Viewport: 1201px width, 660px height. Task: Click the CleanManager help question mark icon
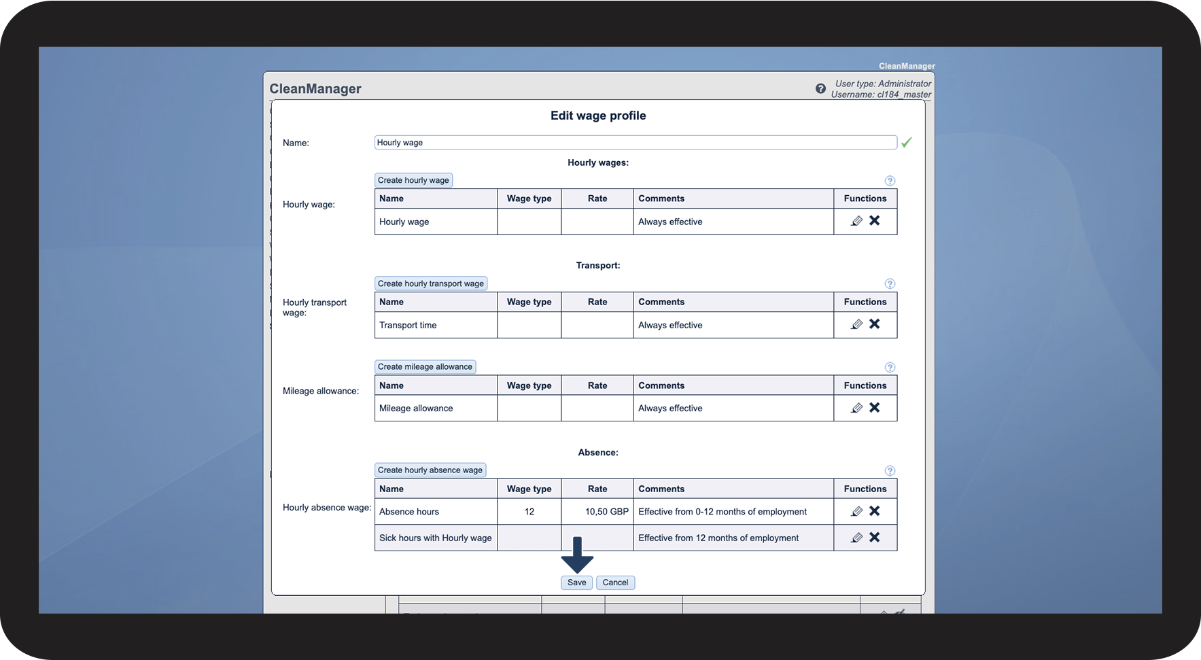coord(820,89)
